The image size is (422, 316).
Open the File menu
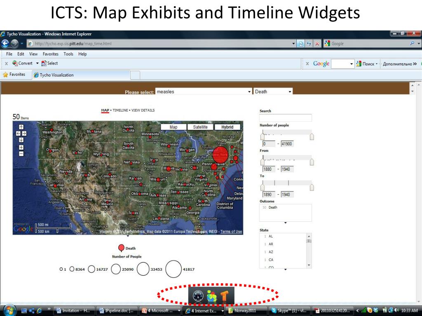pyautogui.click(x=9, y=54)
